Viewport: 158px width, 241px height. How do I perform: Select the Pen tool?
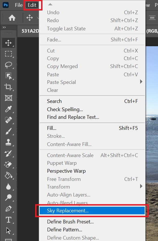[8, 209]
